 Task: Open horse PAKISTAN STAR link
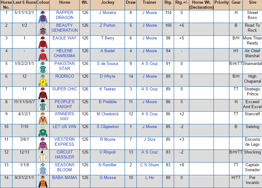tap(65, 66)
